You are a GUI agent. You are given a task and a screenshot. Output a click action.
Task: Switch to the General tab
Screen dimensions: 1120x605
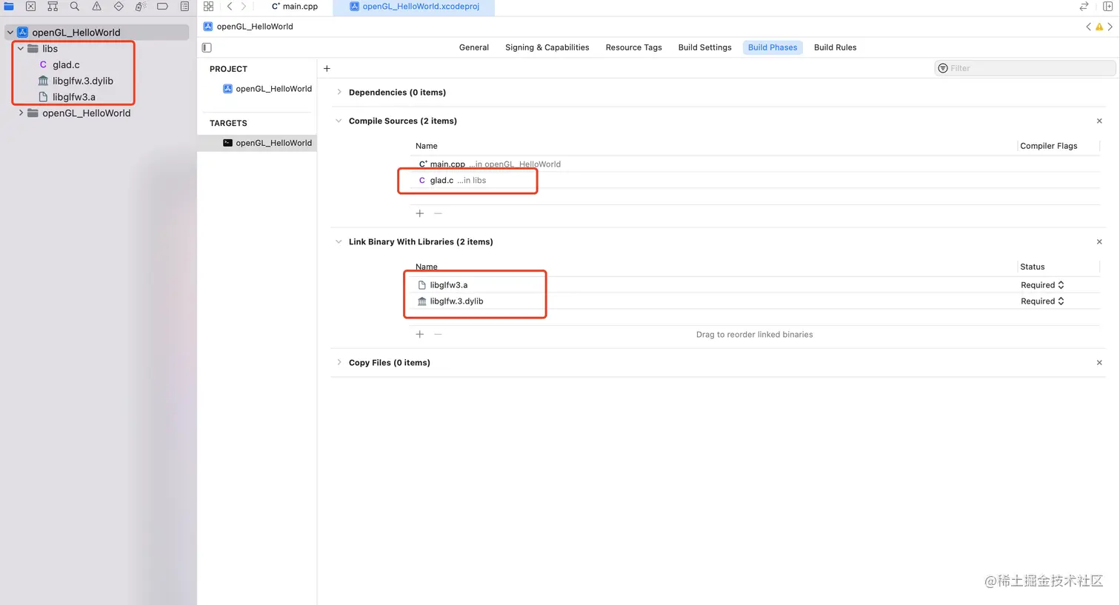pyautogui.click(x=474, y=47)
